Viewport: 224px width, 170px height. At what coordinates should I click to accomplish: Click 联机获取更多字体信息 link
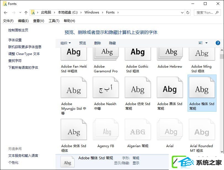click(x=25, y=47)
